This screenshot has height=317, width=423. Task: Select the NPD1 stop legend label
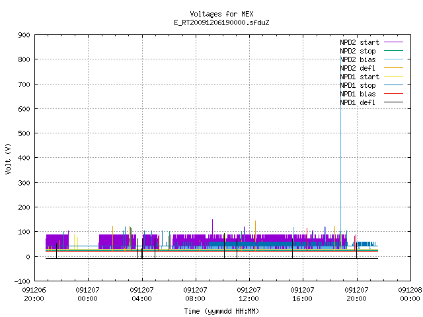358,85
